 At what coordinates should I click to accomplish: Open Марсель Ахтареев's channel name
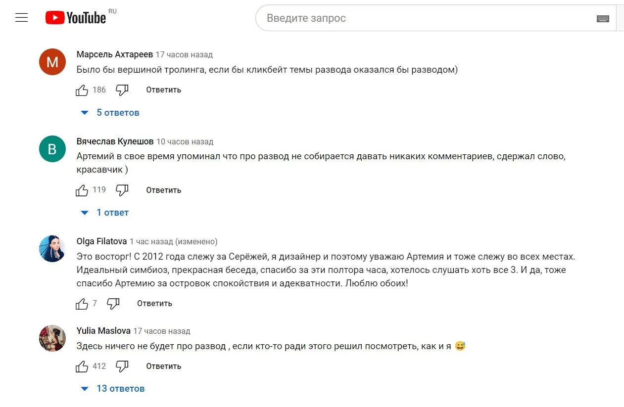pos(113,54)
